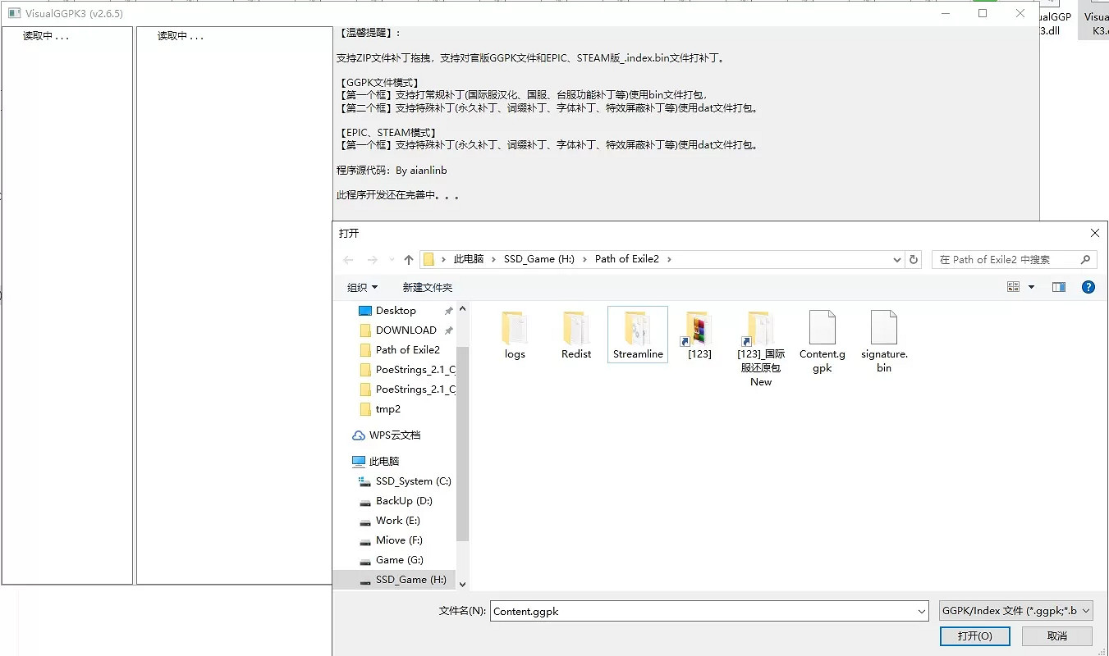The image size is (1109, 656).
Task: Click the WPS云文档 cloud icon
Action: pos(359,435)
